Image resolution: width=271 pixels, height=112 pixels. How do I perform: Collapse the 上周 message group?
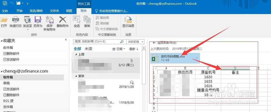tap(76, 54)
